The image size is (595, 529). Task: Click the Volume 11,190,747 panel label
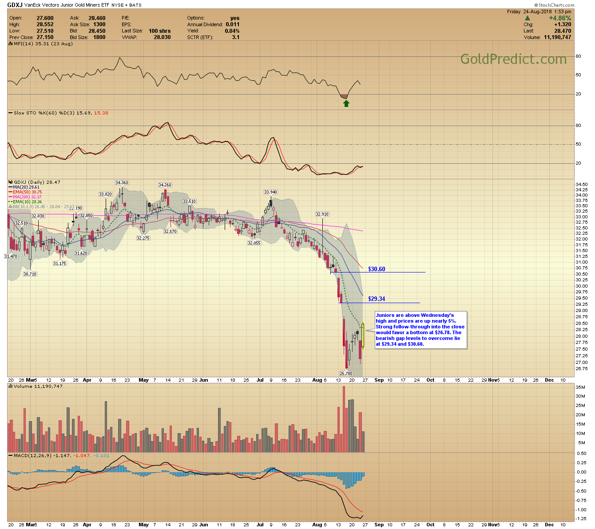(x=37, y=387)
